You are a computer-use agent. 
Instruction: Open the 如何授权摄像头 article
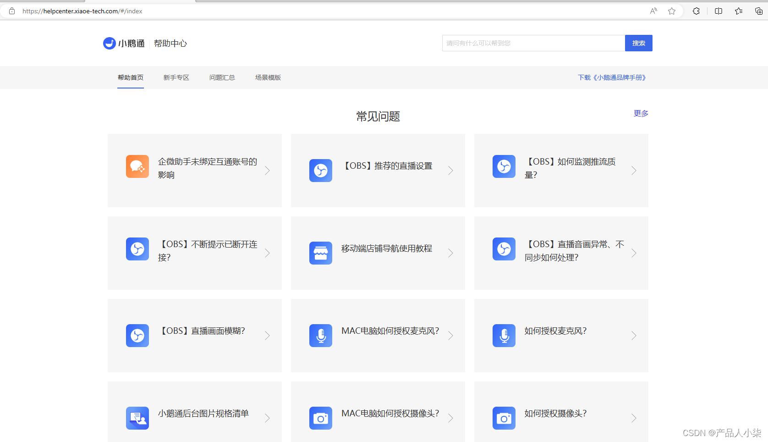pyautogui.click(x=556, y=414)
